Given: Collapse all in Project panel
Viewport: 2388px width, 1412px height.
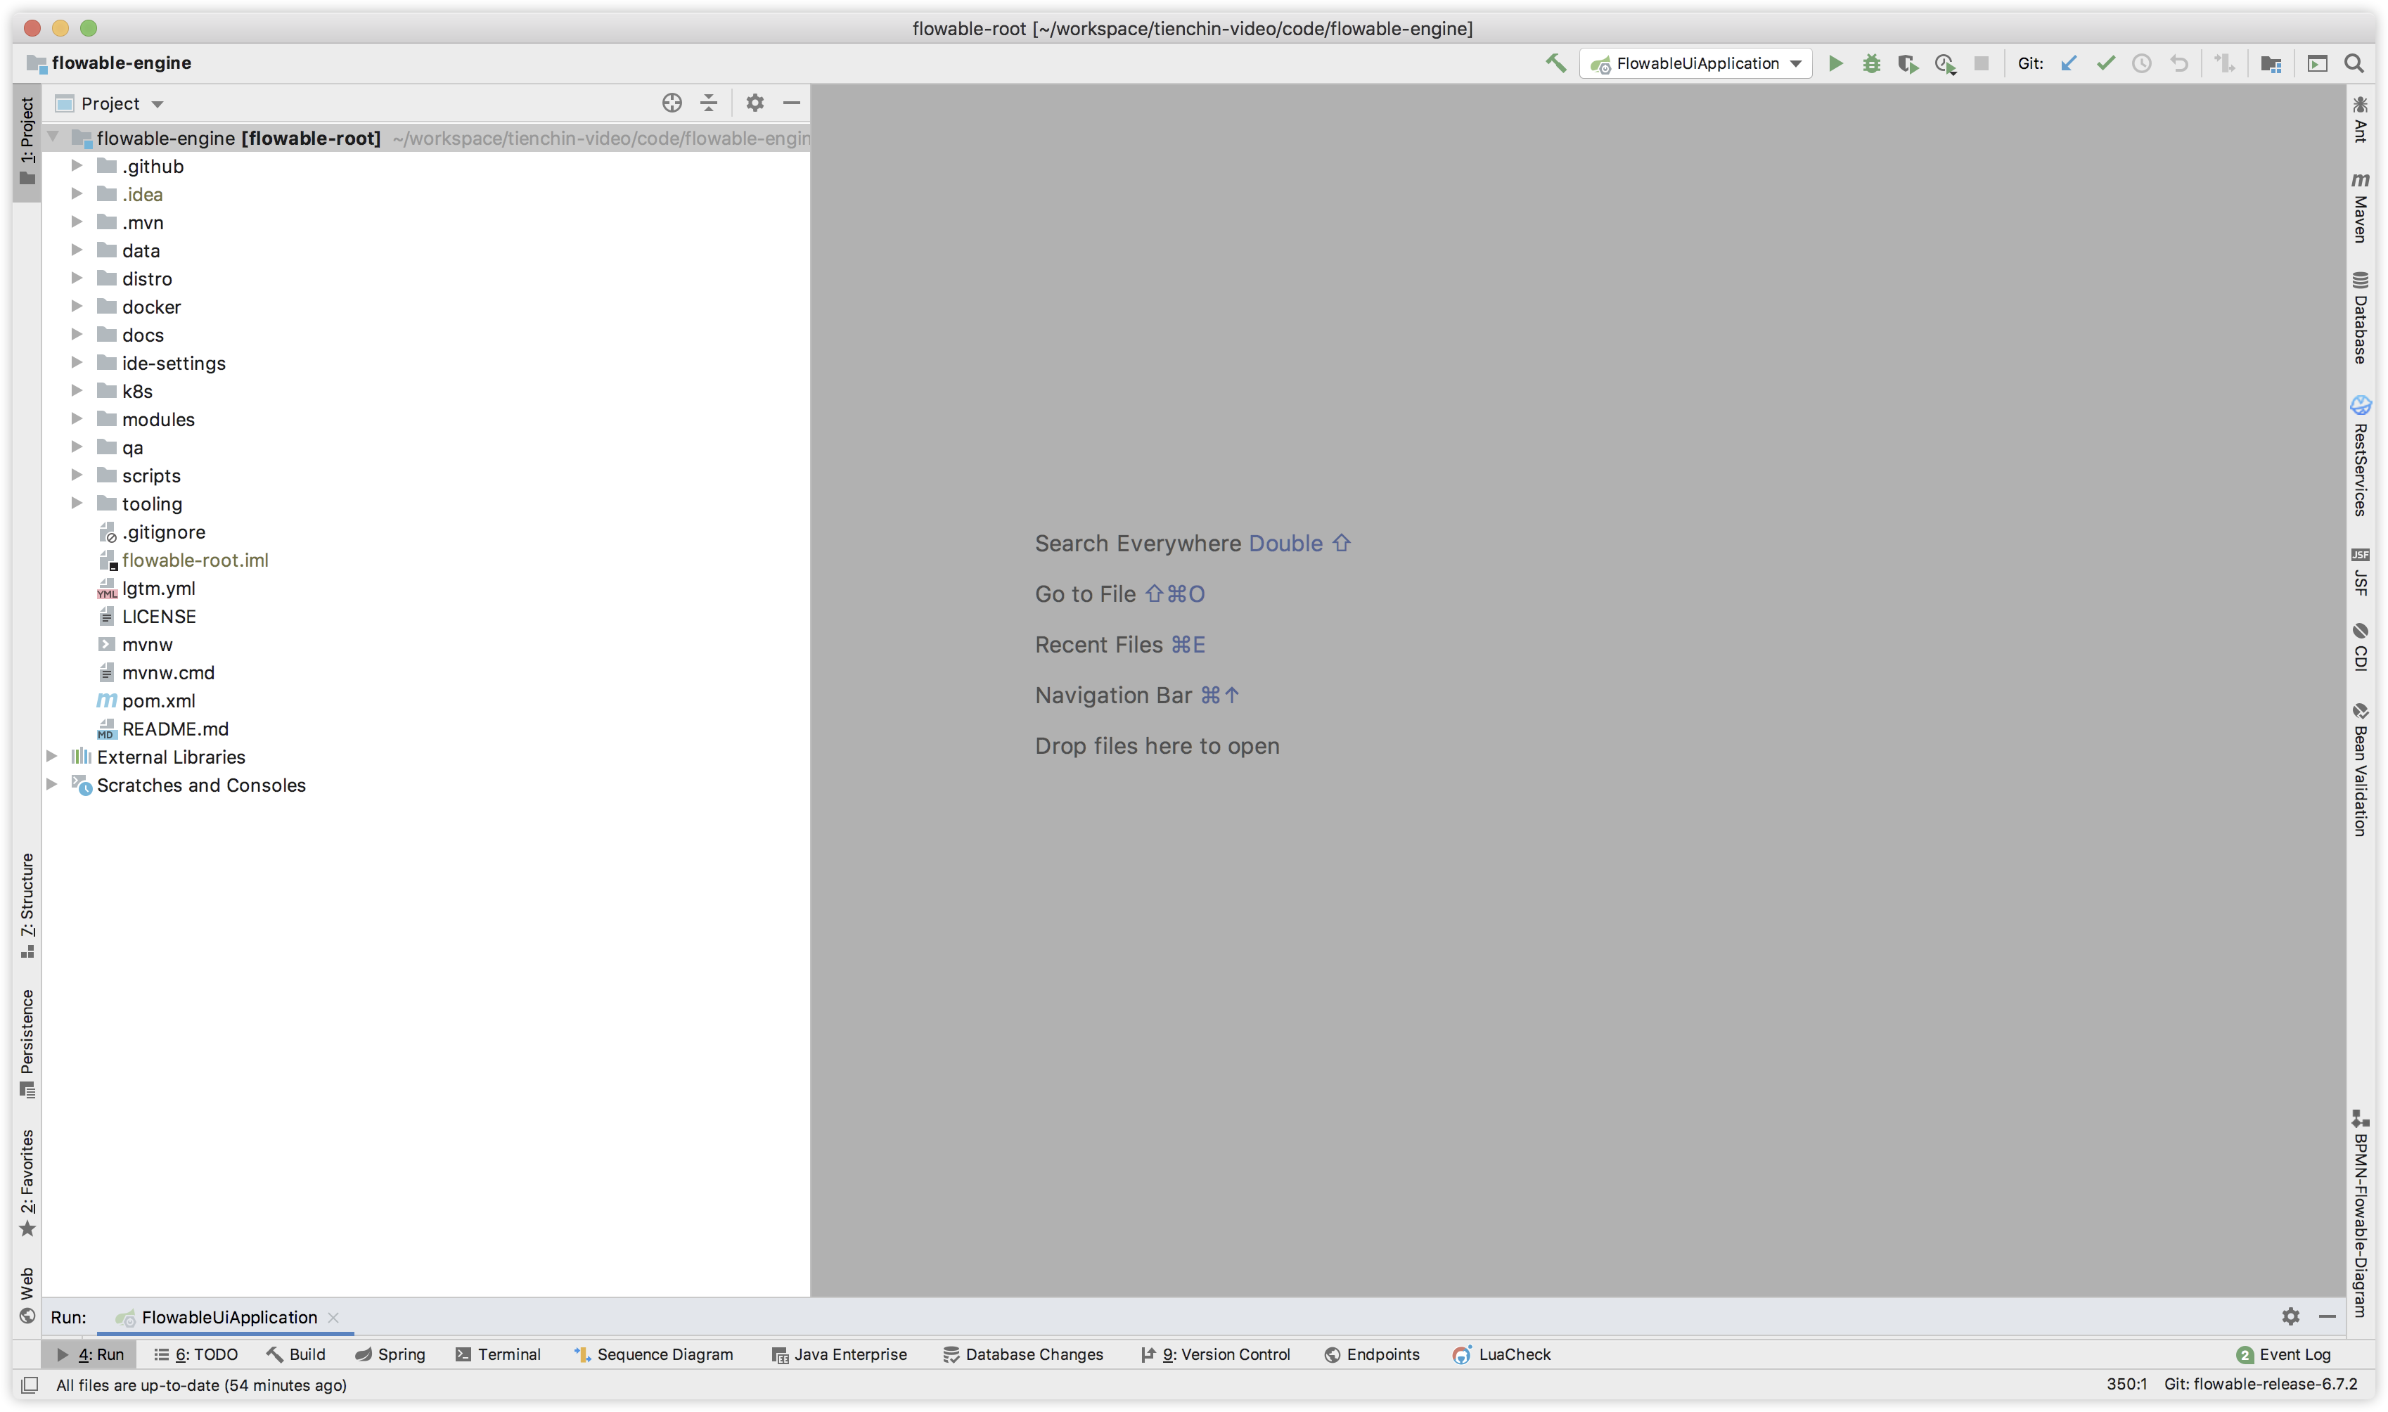Looking at the screenshot, I should pyautogui.click(x=709, y=103).
